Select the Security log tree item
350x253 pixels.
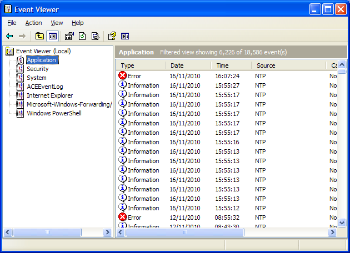pos(38,69)
